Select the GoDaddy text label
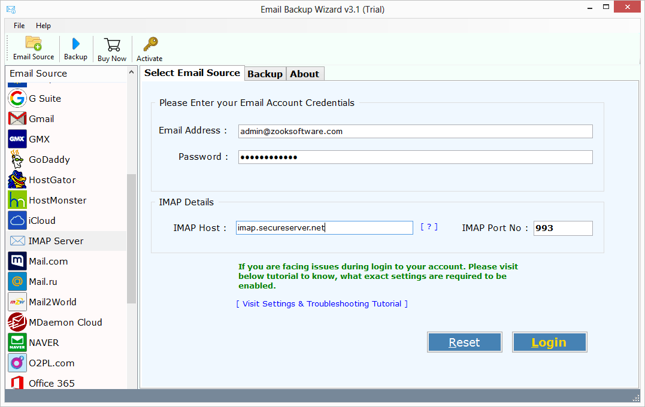 (x=49, y=160)
